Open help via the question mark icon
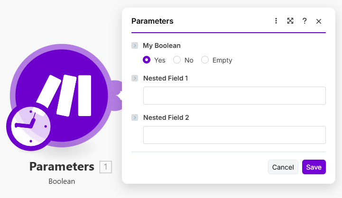Viewport: 342px width, 198px height. coord(305,21)
